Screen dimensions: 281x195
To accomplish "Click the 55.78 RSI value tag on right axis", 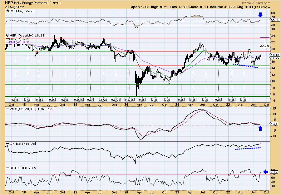I will click(x=275, y=20).
